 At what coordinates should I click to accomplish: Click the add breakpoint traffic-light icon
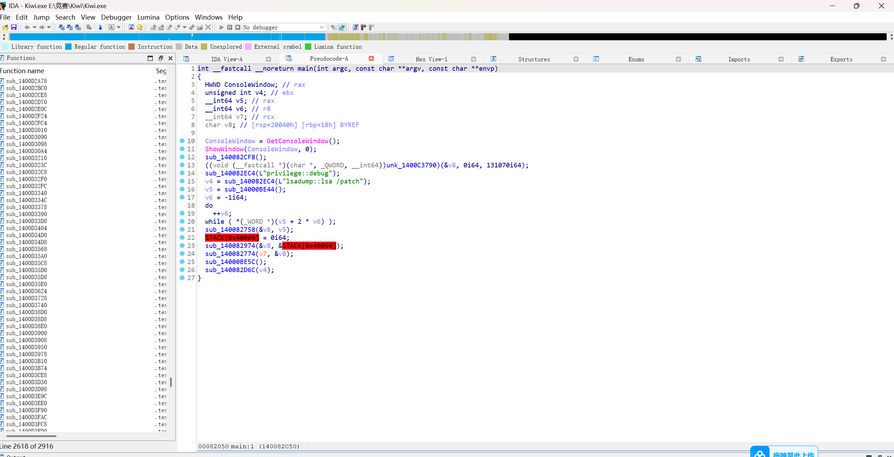click(x=363, y=27)
